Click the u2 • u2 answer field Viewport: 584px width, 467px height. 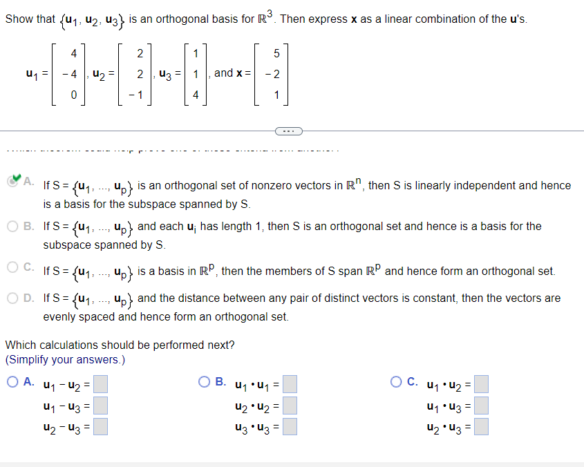click(289, 406)
